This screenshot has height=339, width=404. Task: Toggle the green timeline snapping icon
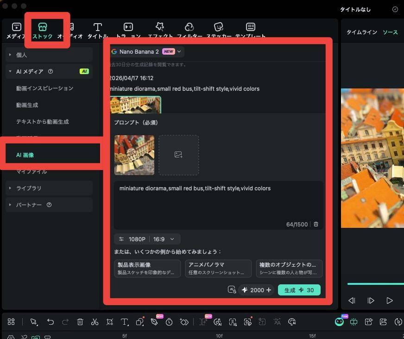tap(354, 322)
